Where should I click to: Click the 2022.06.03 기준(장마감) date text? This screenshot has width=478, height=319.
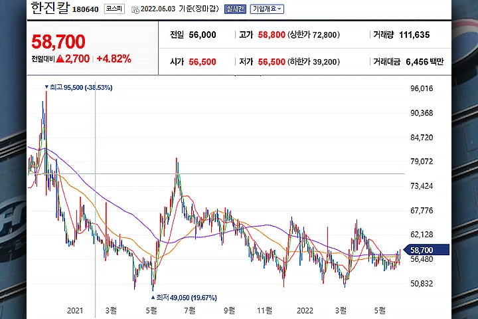point(179,9)
